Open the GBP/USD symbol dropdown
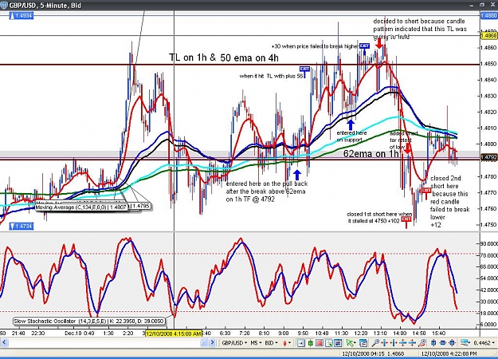Screen dimensions: 498x359 [233, 343]
